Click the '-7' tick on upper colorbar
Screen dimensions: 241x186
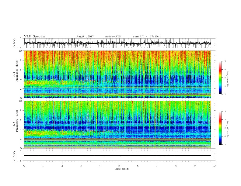coord(225,94)
